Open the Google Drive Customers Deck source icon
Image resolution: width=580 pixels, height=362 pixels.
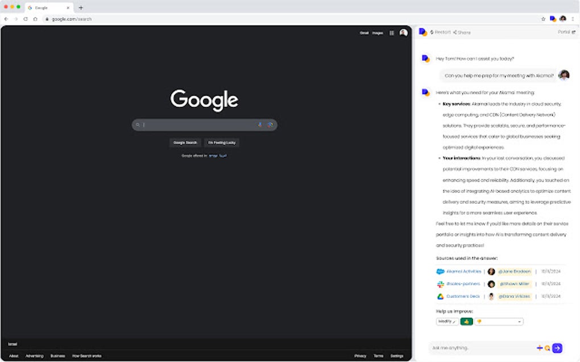(441, 296)
